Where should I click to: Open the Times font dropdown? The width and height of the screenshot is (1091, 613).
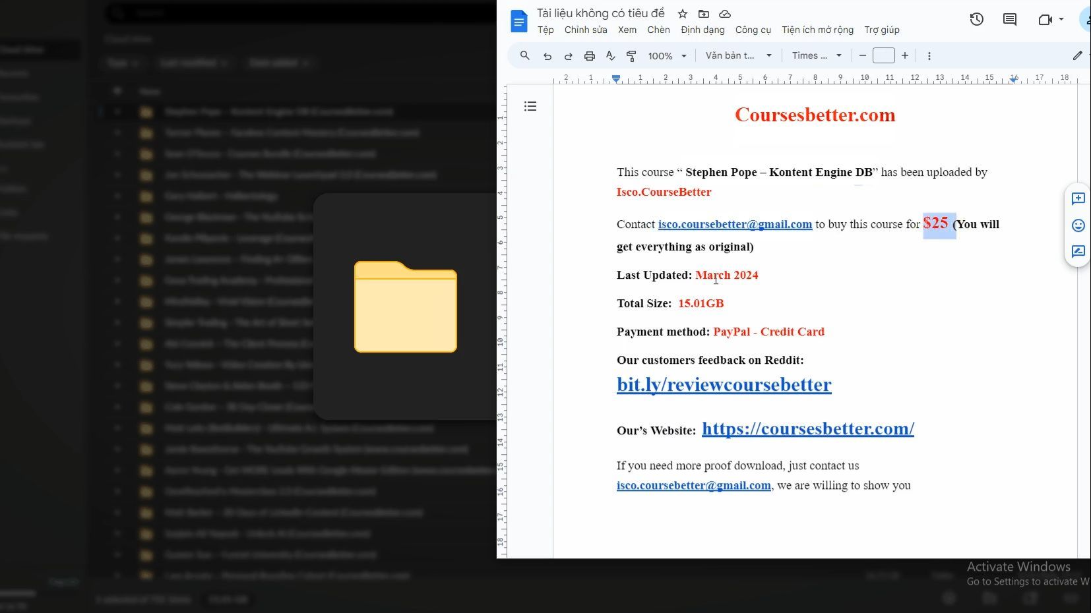point(817,56)
